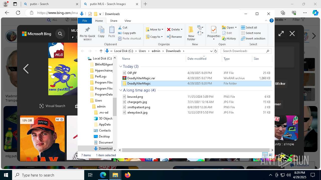Click Refresh button beside address bar
This screenshot has width=321, height=180.
(x=215, y=51)
